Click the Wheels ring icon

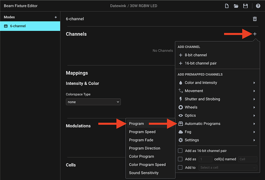click(x=181, y=107)
